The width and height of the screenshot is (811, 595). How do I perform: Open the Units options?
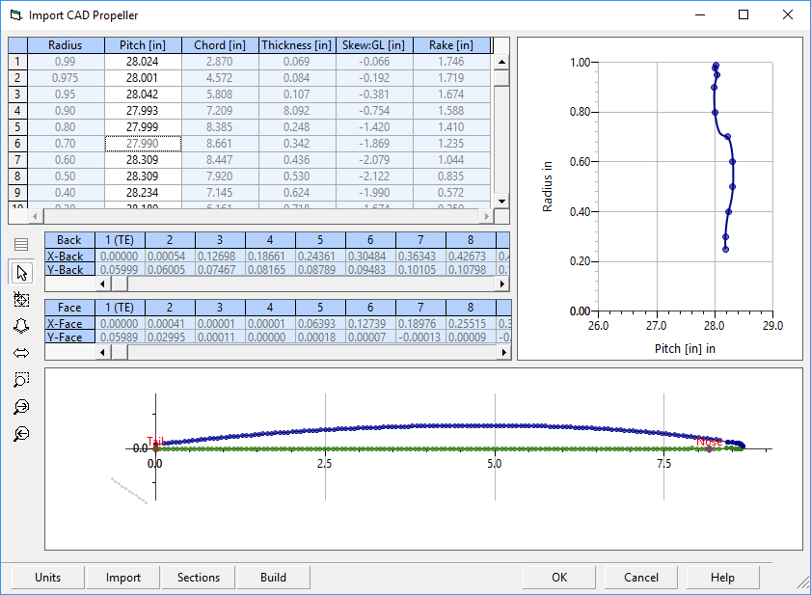pyautogui.click(x=47, y=578)
